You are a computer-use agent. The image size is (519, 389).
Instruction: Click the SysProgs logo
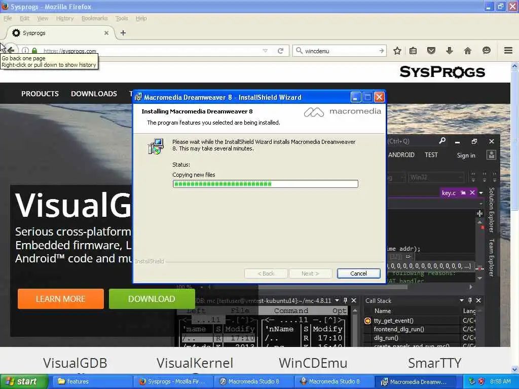tap(442, 72)
